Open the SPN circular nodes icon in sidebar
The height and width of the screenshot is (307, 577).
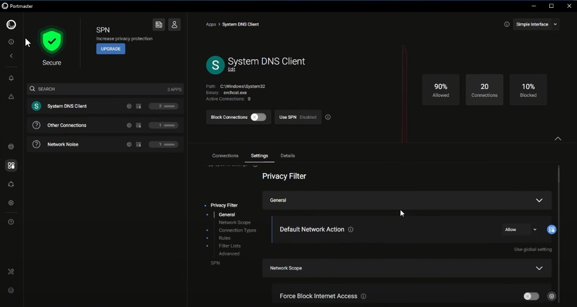pos(11,184)
